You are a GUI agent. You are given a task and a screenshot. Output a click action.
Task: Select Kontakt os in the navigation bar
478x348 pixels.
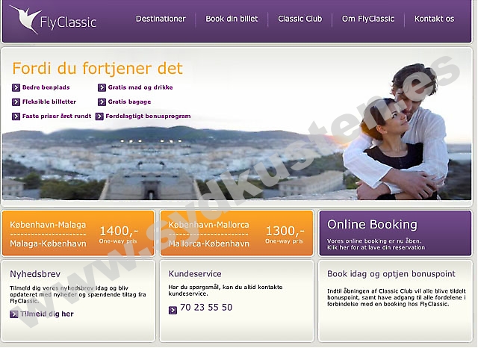tap(434, 19)
